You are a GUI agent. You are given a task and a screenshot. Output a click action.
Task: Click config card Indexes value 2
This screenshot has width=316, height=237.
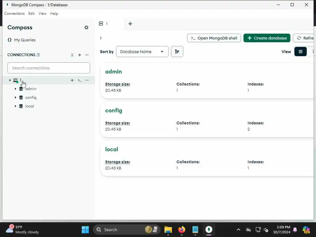pyautogui.click(x=249, y=129)
